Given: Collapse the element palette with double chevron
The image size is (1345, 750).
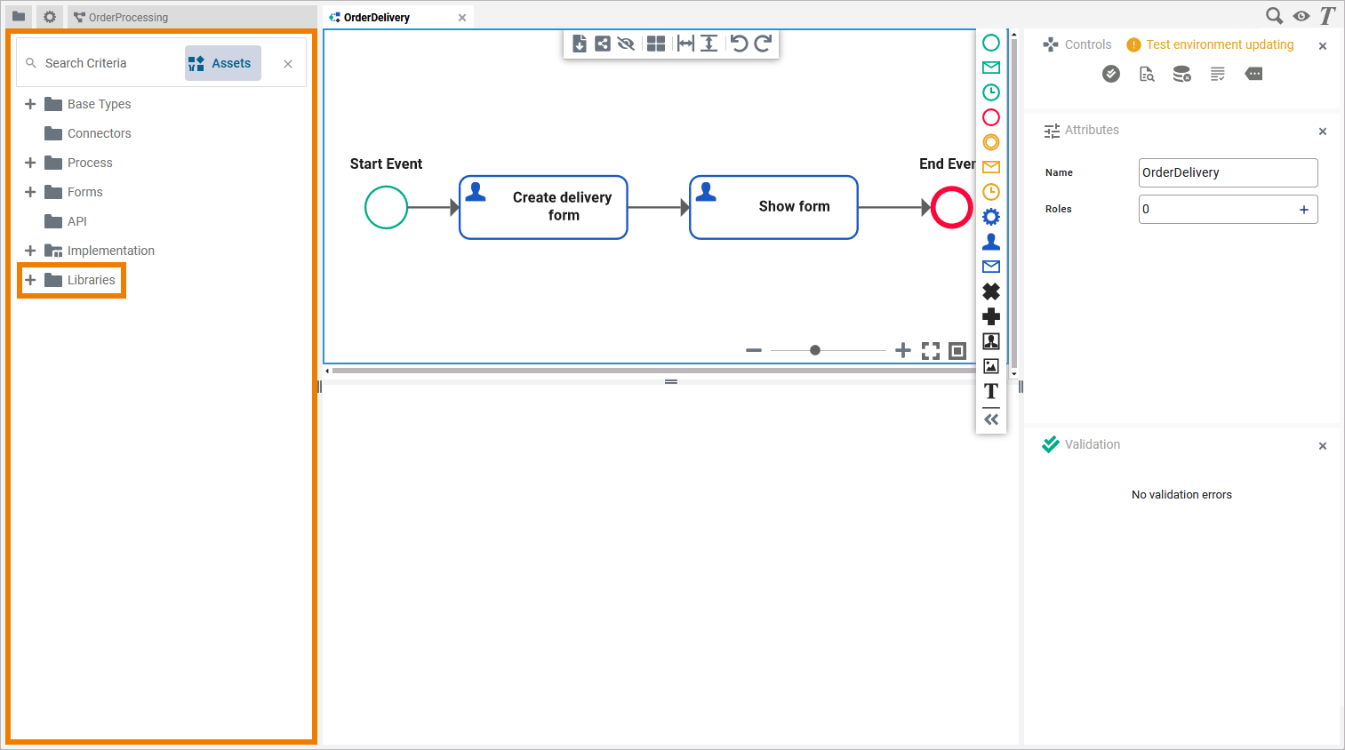Looking at the screenshot, I should (991, 419).
